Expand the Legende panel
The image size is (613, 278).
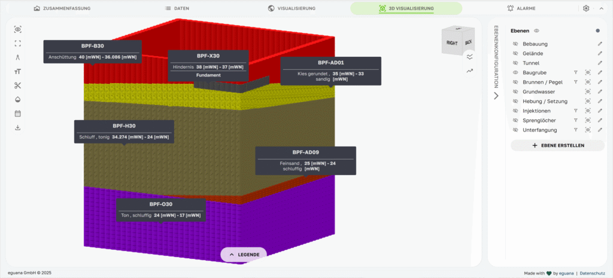[x=244, y=255]
